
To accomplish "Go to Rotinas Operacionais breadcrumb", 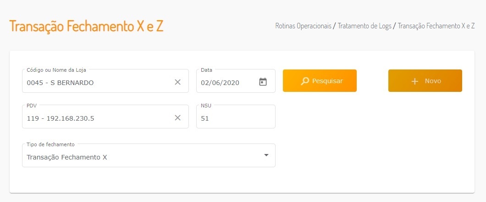I will [x=303, y=26].
